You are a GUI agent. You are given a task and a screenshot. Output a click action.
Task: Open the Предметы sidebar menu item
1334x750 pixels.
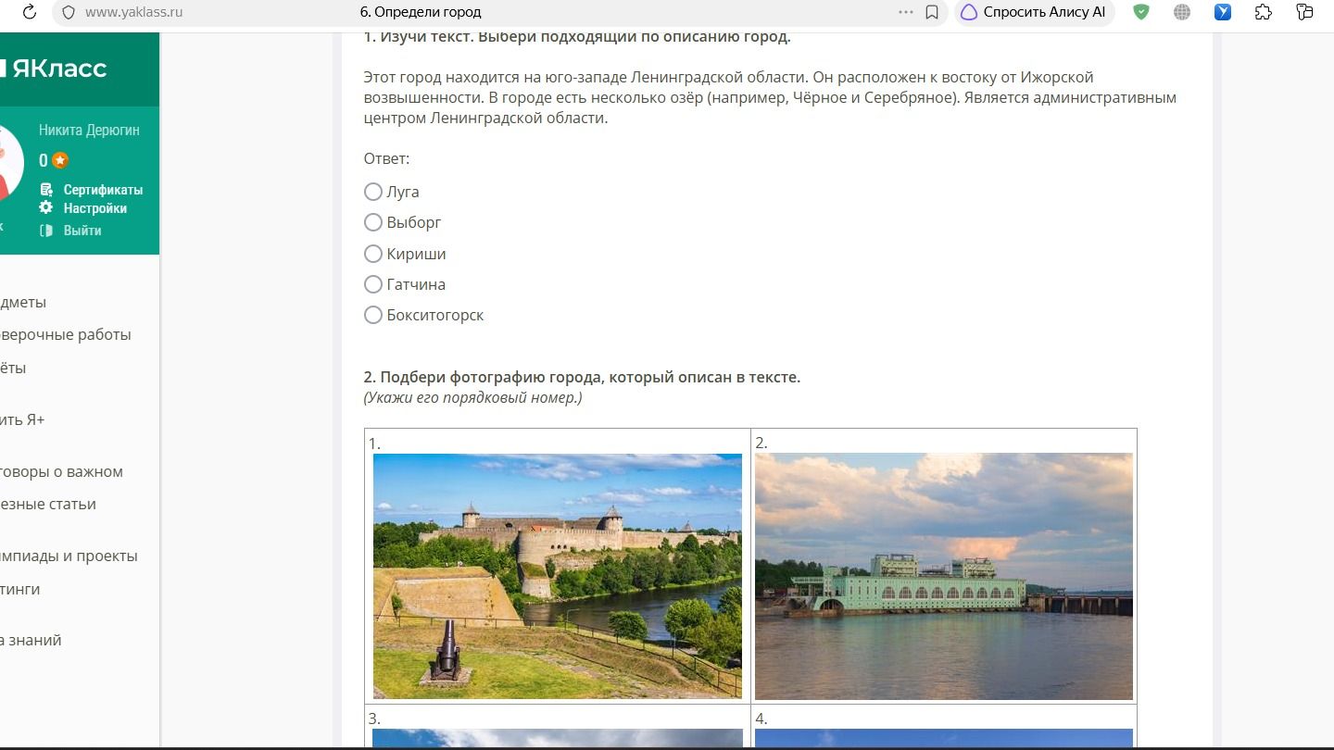(x=23, y=303)
